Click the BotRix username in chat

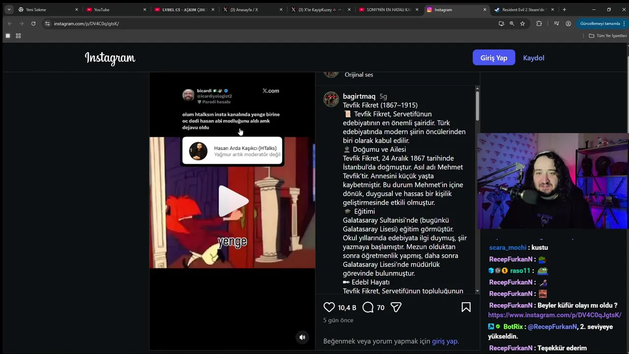pyautogui.click(x=513, y=327)
